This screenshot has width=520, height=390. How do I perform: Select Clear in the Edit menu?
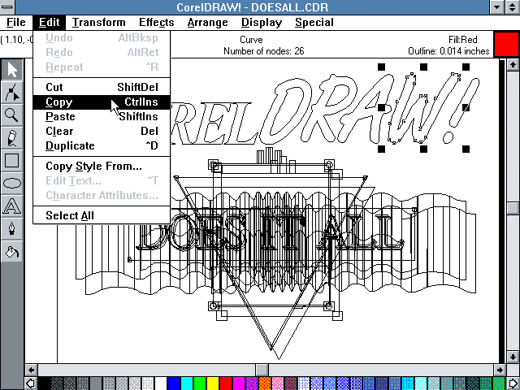[102, 131]
